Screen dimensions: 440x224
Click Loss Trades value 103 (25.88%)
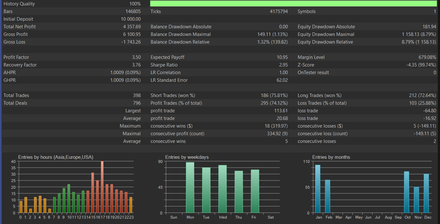[x=422, y=103]
